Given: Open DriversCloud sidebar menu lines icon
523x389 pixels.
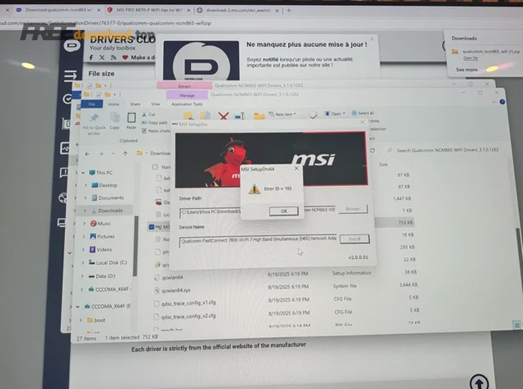Looking at the screenshot, I should click(x=70, y=75).
